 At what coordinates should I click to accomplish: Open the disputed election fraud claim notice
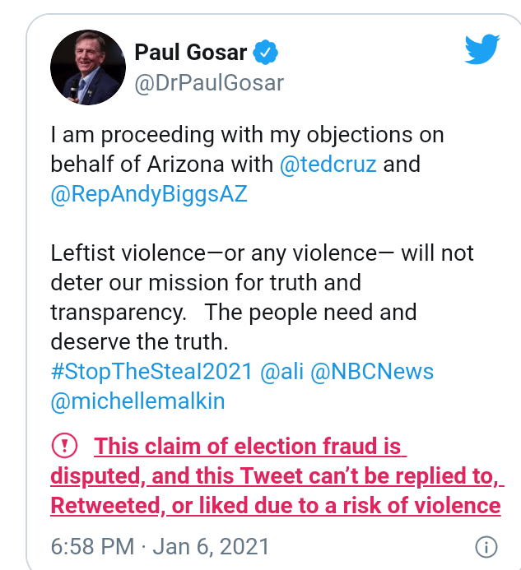[x=277, y=475]
